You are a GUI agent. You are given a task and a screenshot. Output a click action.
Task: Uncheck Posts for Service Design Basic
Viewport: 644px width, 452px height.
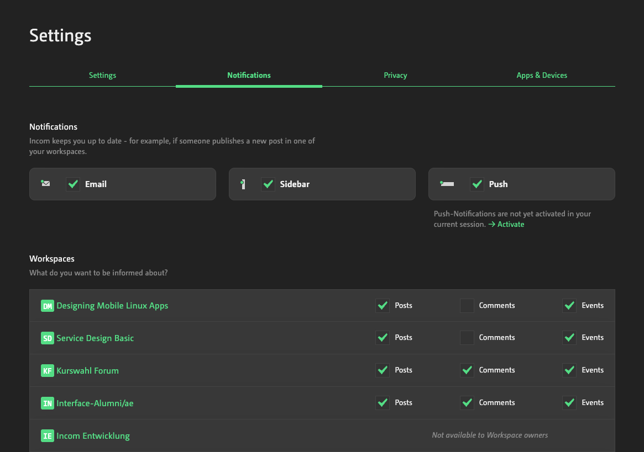pos(383,338)
